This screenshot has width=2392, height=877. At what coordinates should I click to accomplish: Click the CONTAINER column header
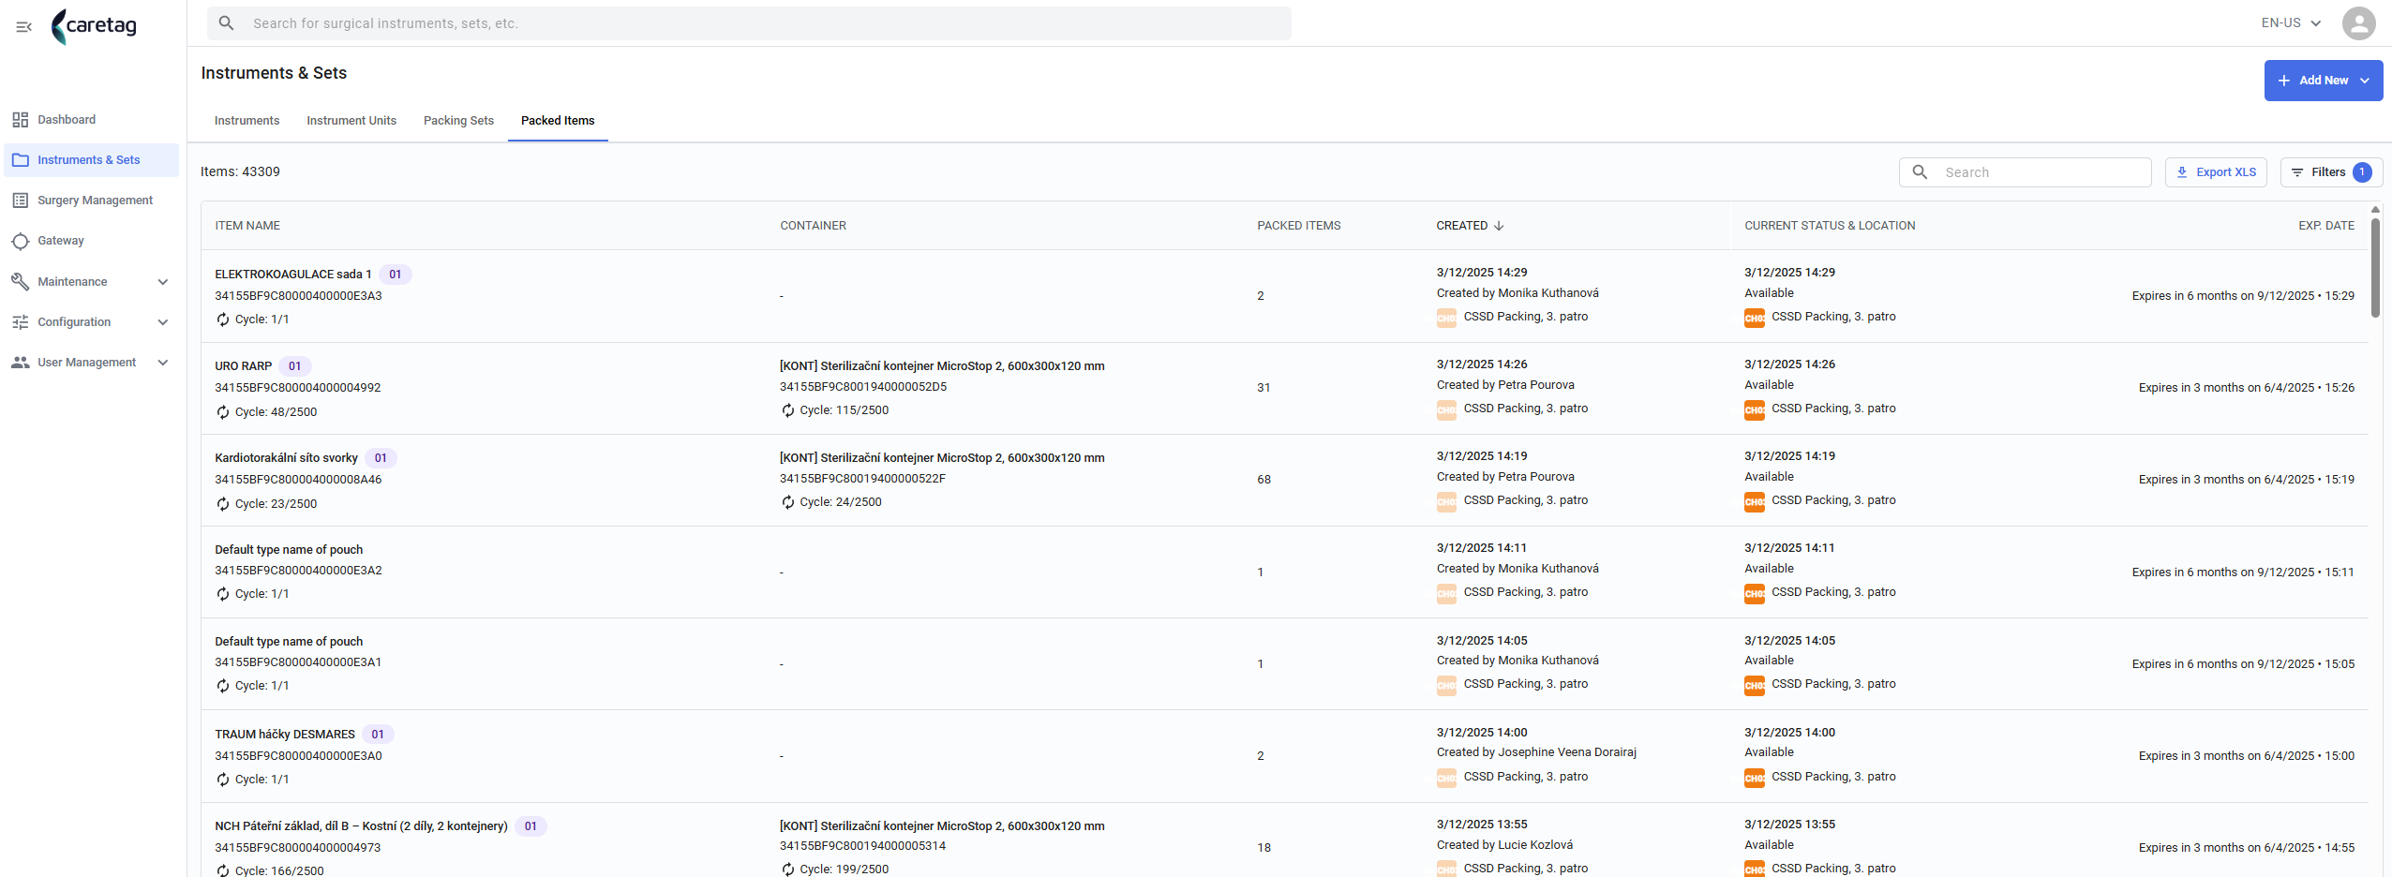click(x=813, y=226)
